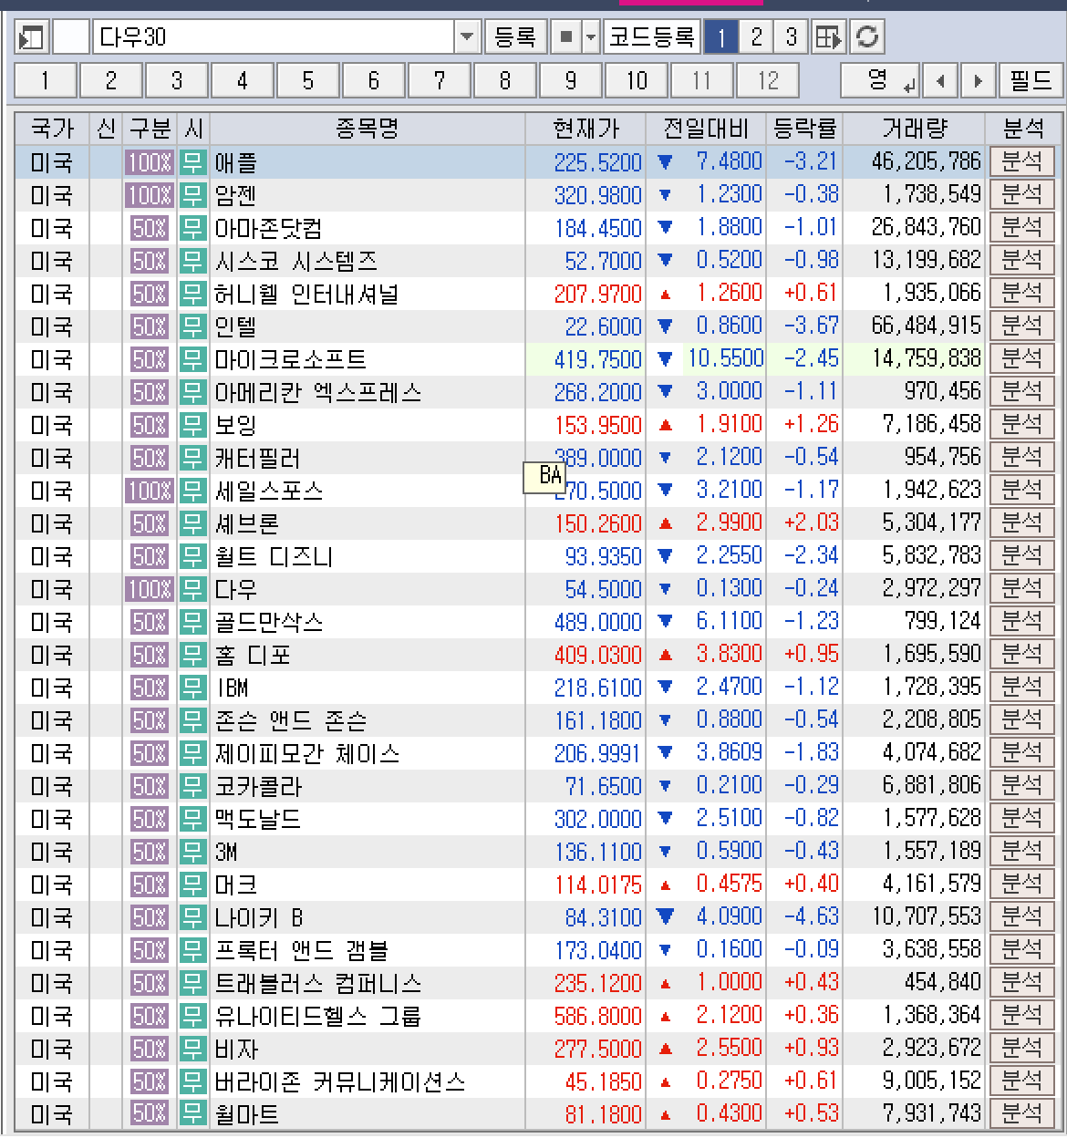The image size is (1067, 1138).
Task: Click the 100% badge in the 애플 row
Action: 149,162
